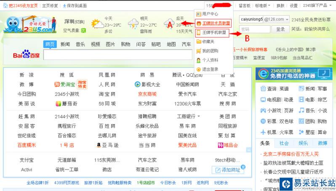Open the @126.com email domain dropdown
This screenshot has width=336, height=191.
pos(277,19)
